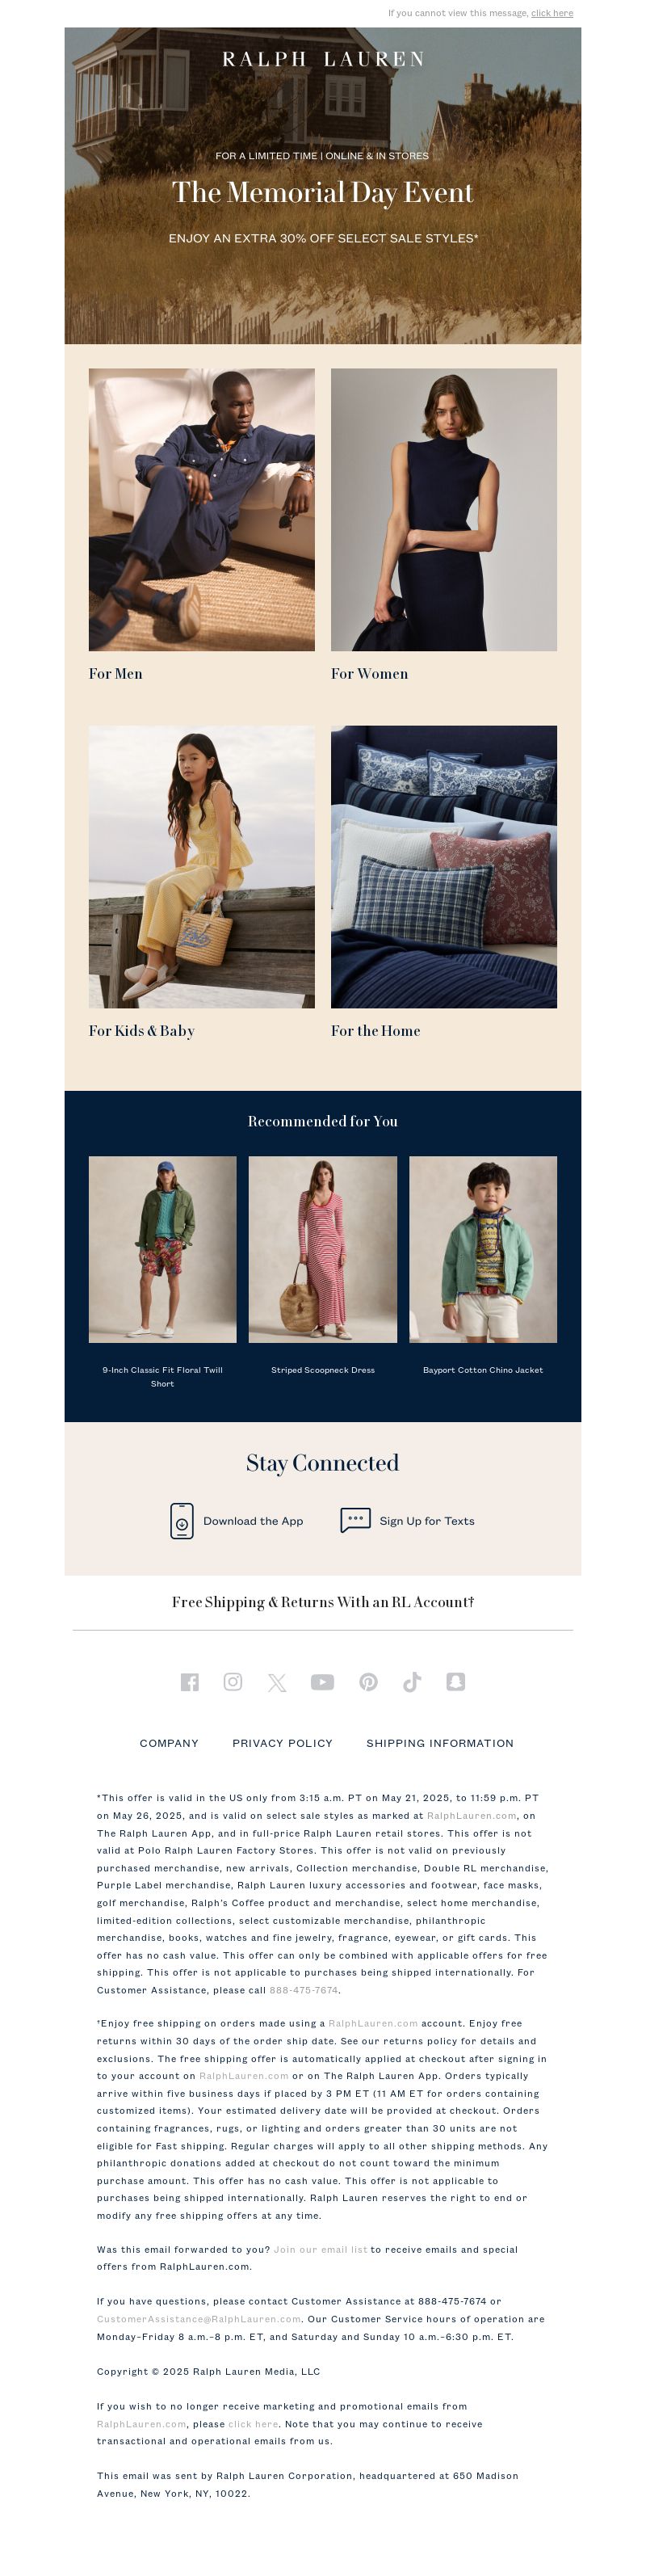Open the X social icon

point(277,1683)
